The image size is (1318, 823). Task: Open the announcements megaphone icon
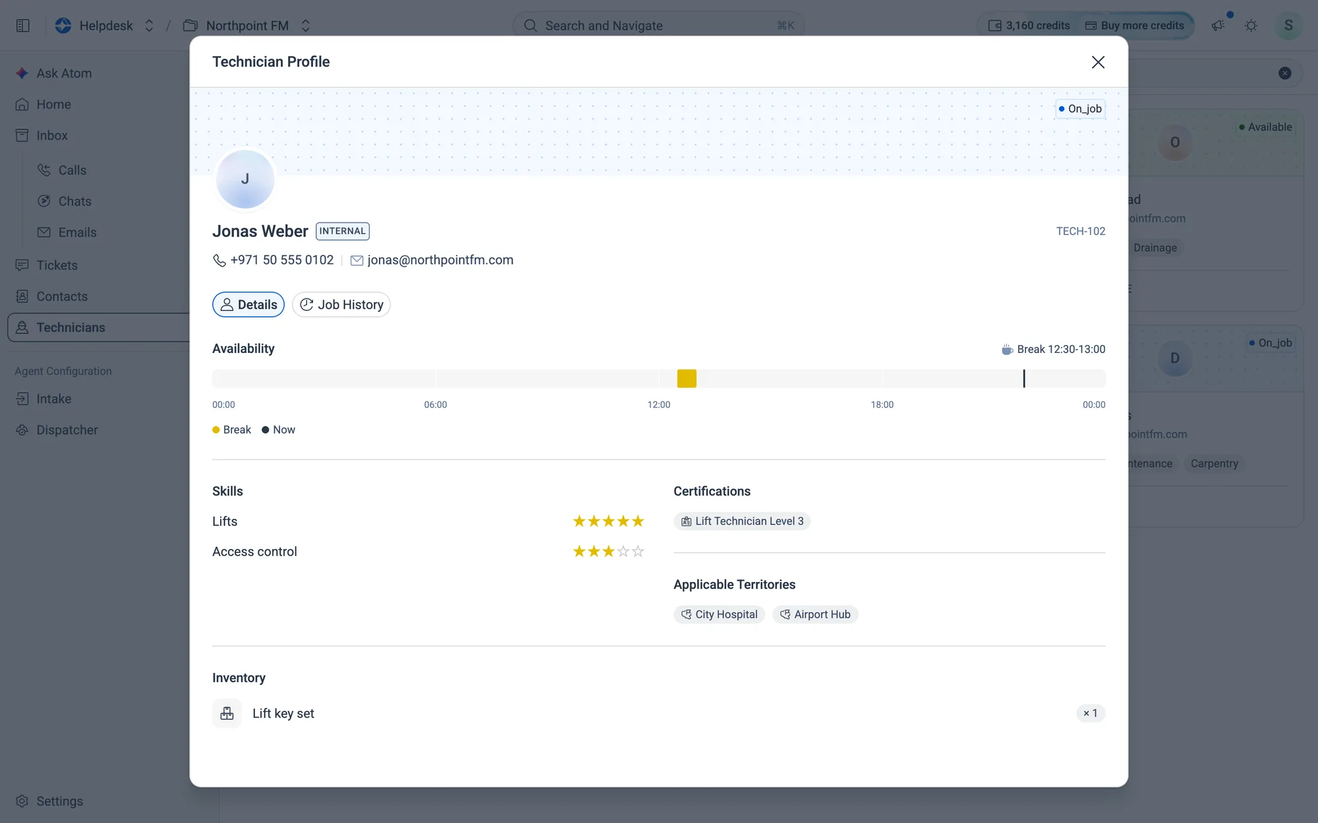(1218, 26)
